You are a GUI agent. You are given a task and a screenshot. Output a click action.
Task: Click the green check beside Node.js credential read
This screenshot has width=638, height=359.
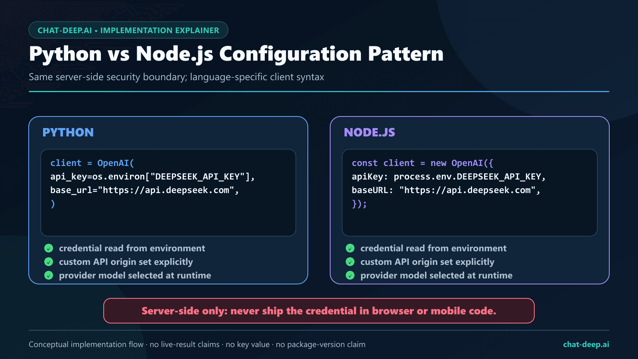tap(350, 249)
